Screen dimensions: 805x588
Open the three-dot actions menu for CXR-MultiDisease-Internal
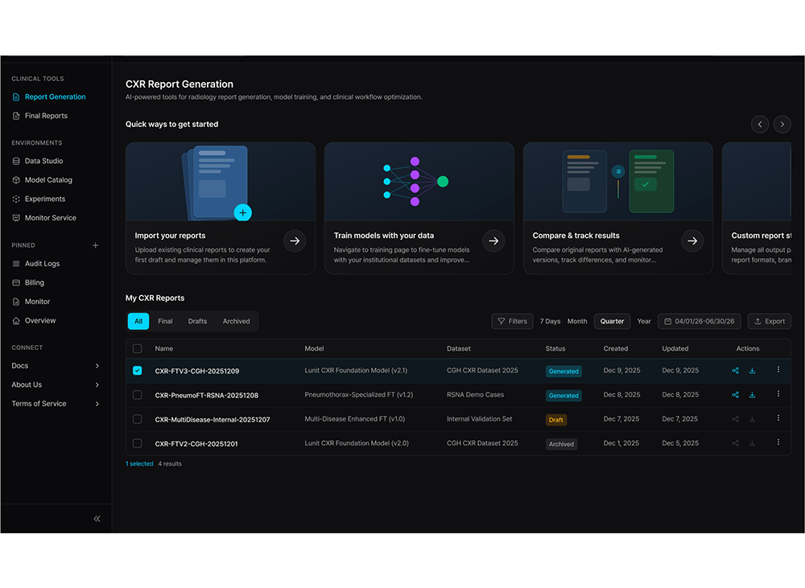tap(778, 419)
